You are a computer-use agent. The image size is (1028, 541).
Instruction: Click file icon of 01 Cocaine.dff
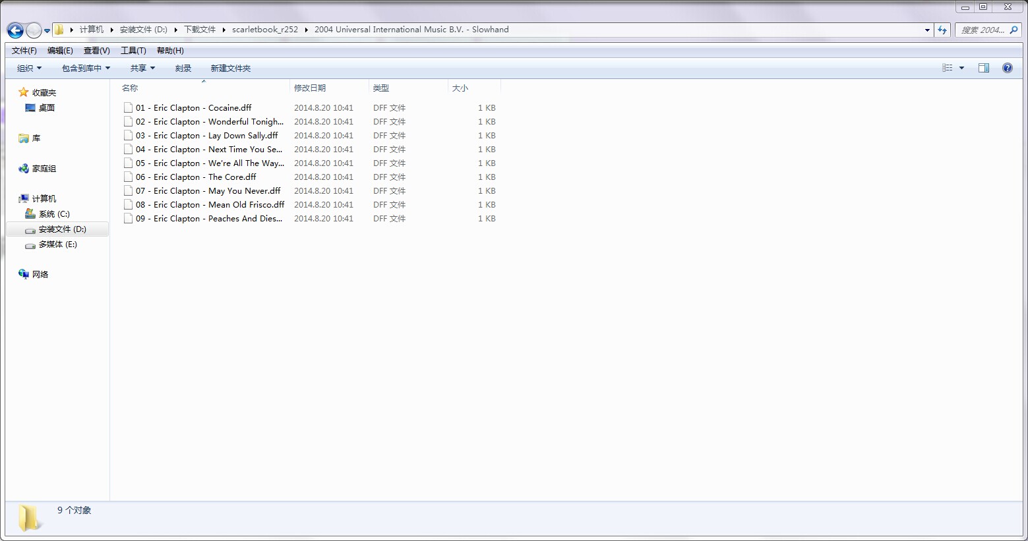tap(129, 107)
